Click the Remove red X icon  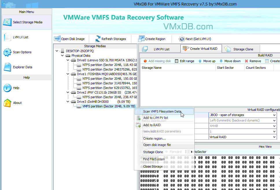coord(246,61)
